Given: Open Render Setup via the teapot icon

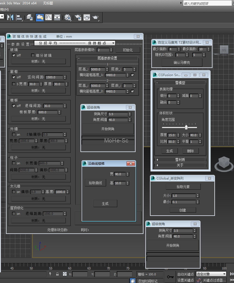Looking at the screenshot, I should click(x=78, y=17).
